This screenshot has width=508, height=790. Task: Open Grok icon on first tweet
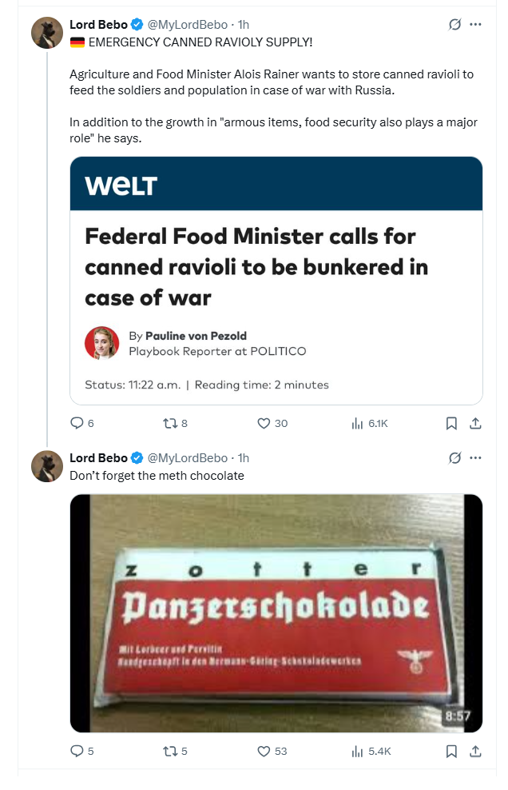click(454, 25)
